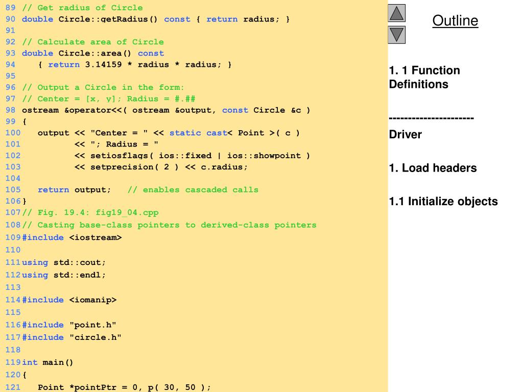The image size is (523, 392).
Task: Click 'Casting base-class pointers' comment line
Action: (169, 225)
